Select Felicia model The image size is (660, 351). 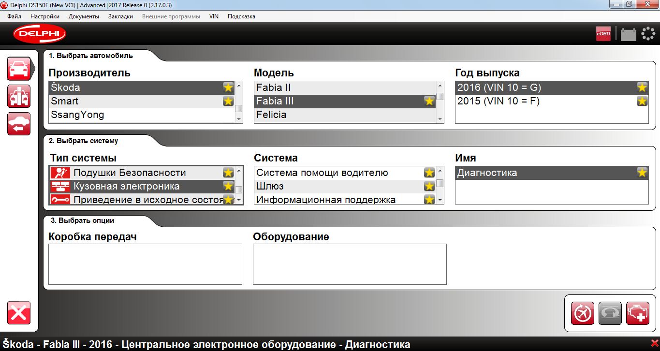(345, 115)
